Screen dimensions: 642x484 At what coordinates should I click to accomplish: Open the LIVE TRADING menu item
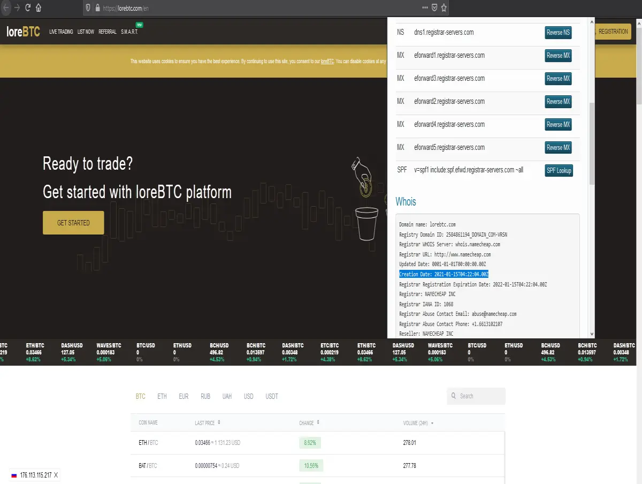(61, 32)
